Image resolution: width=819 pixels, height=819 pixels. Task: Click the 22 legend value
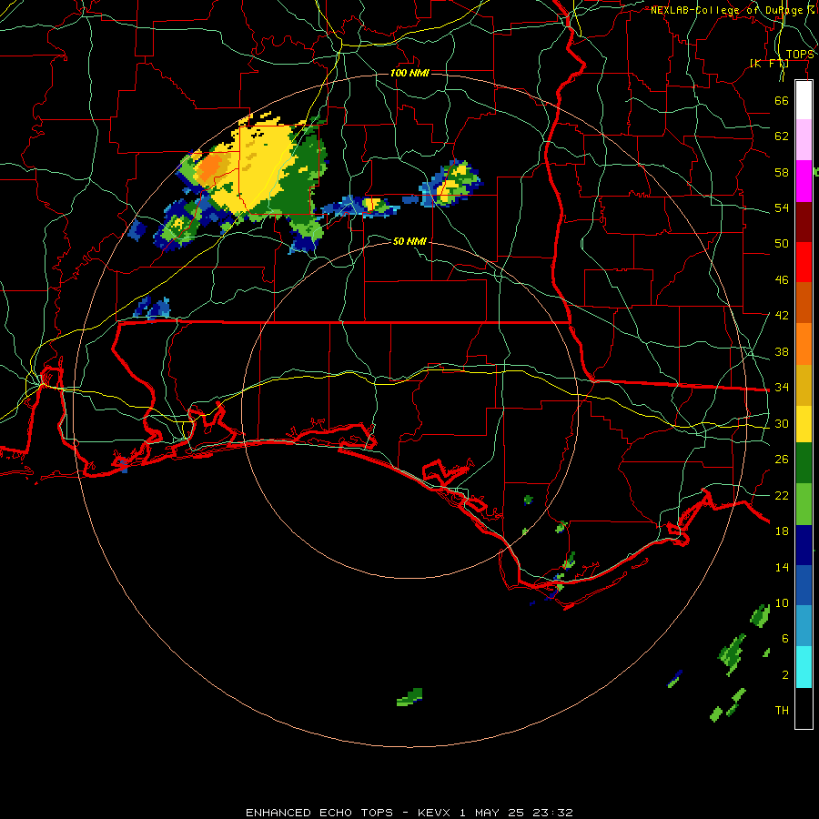(782, 495)
